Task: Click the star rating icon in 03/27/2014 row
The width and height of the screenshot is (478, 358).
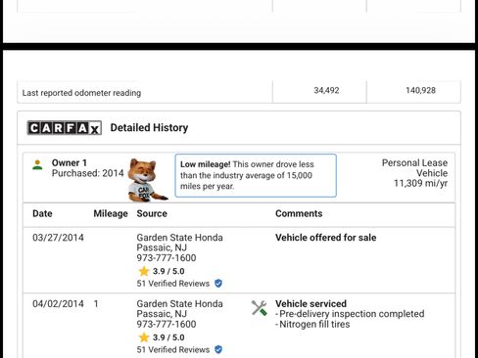Action: click(144, 271)
